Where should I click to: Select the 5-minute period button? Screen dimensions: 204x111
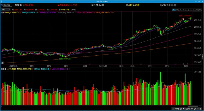(190, 10)
